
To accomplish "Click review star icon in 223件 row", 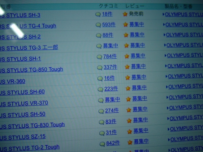I will (x=128, y=88).
